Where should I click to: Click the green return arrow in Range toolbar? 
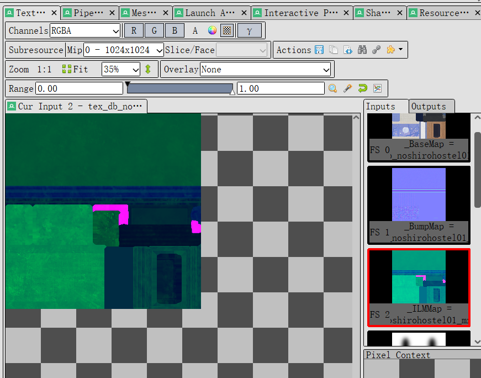click(x=363, y=88)
